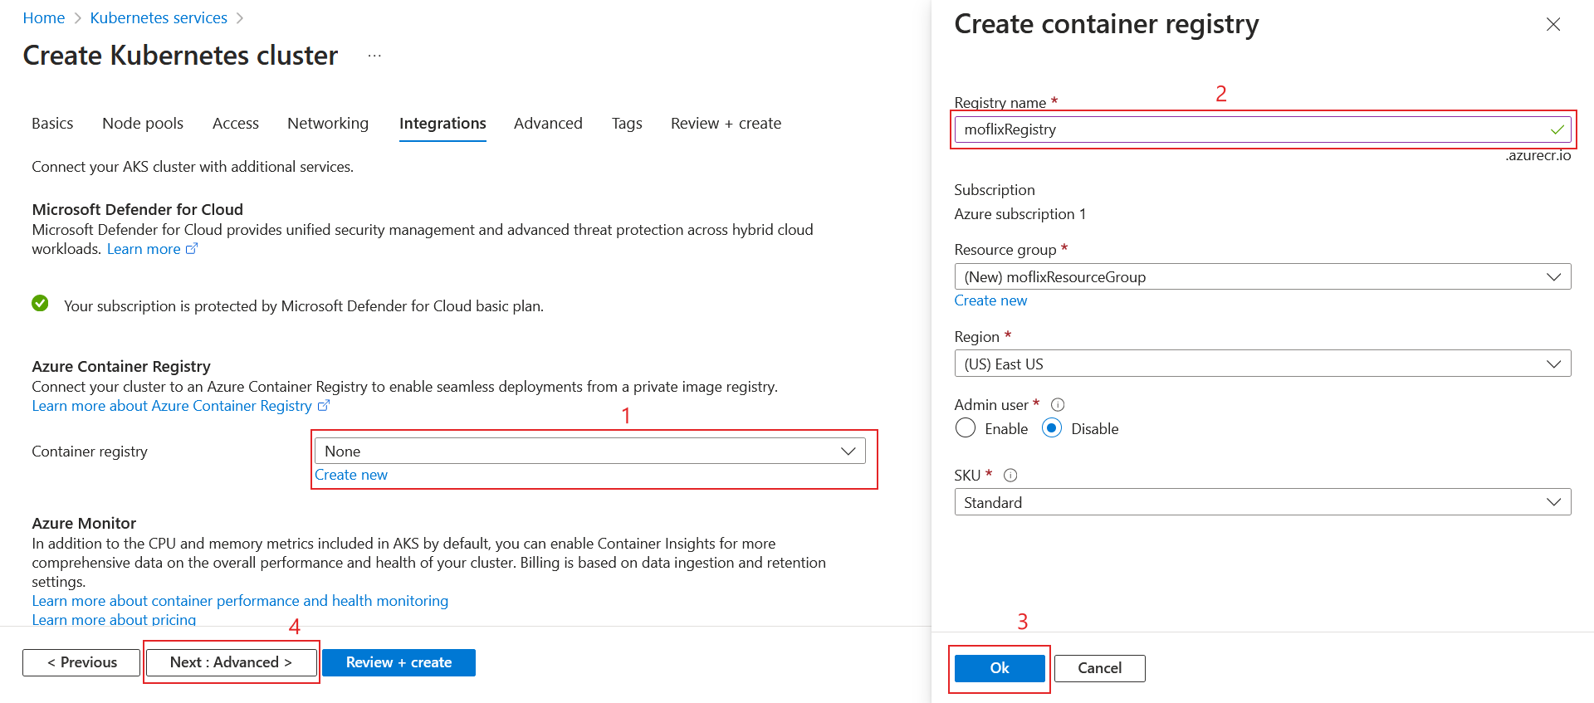Screen dimensions: 1594x703
Task: Open the ellipsis menu beside Create Kubernetes cluster
Action: tap(374, 56)
